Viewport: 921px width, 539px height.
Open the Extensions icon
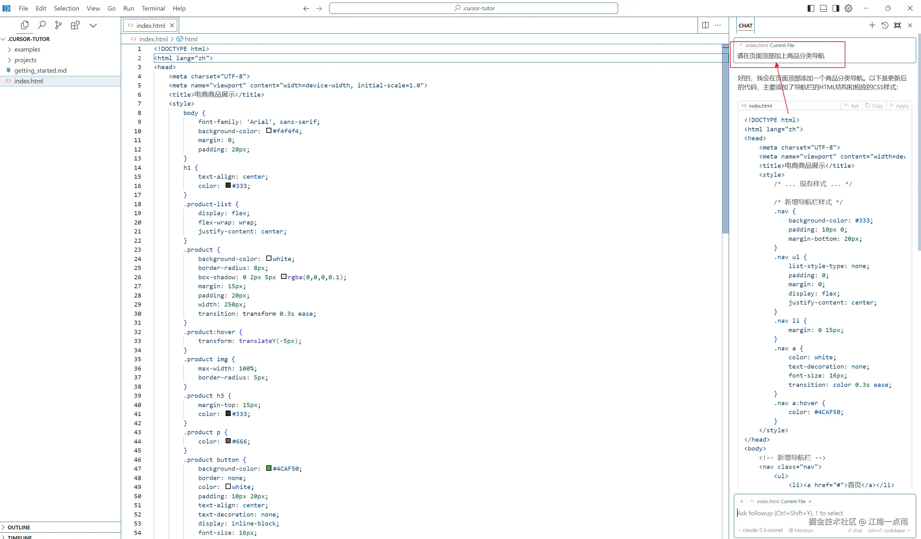(x=75, y=25)
